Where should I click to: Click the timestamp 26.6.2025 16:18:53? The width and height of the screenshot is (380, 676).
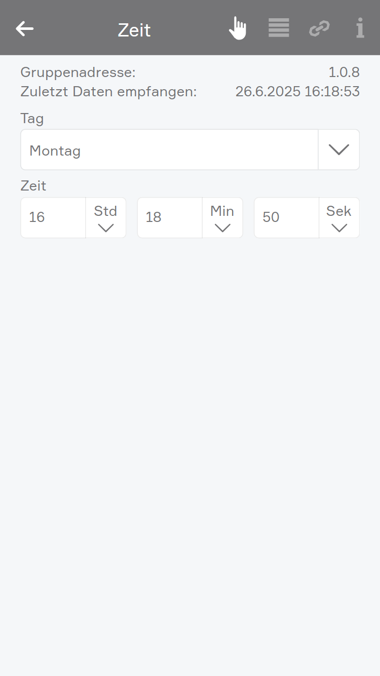297,92
